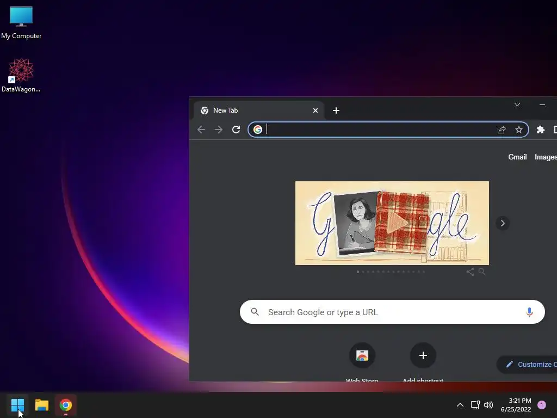The height and width of the screenshot is (418, 557).
Task: Open Web Store shortcut
Action: [362, 362]
